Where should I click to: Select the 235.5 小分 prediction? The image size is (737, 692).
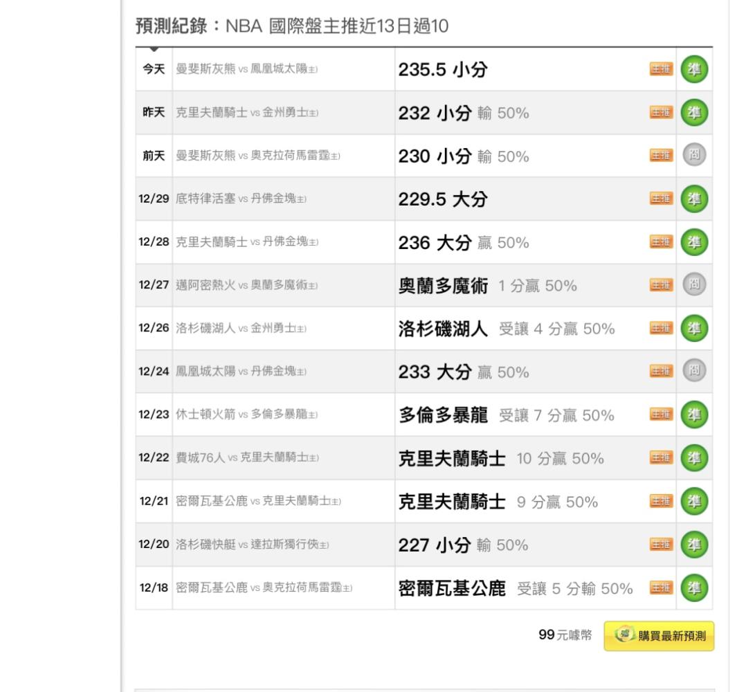click(443, 70)
